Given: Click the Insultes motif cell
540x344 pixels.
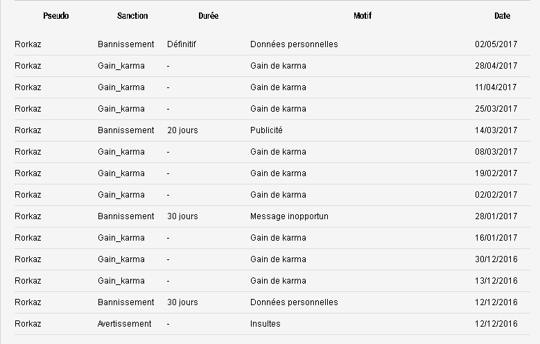Looking at the screenshot, I should tap(265, 324).
